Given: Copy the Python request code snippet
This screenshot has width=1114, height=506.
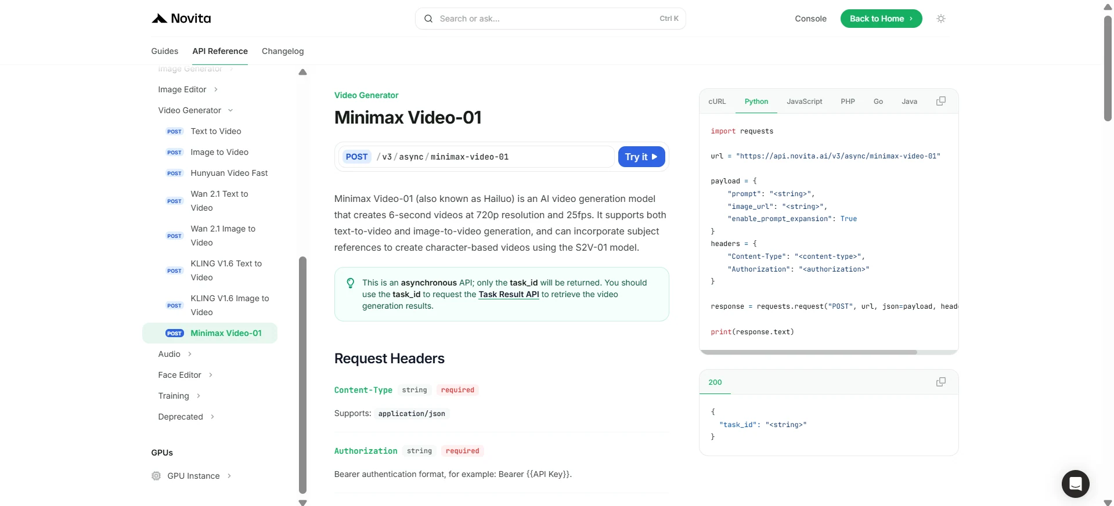Looking at the screenshot, I should (x=941, y=101).
